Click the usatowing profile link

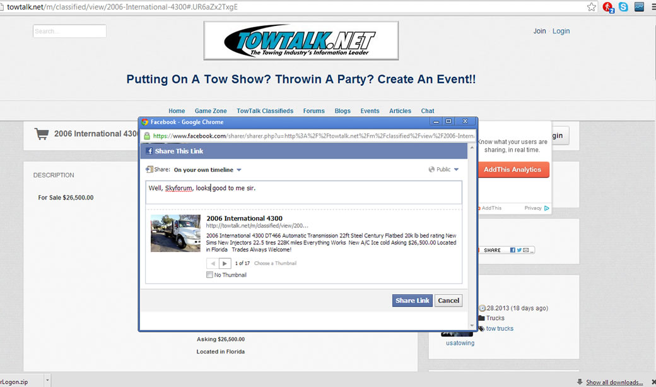point(460,343)
